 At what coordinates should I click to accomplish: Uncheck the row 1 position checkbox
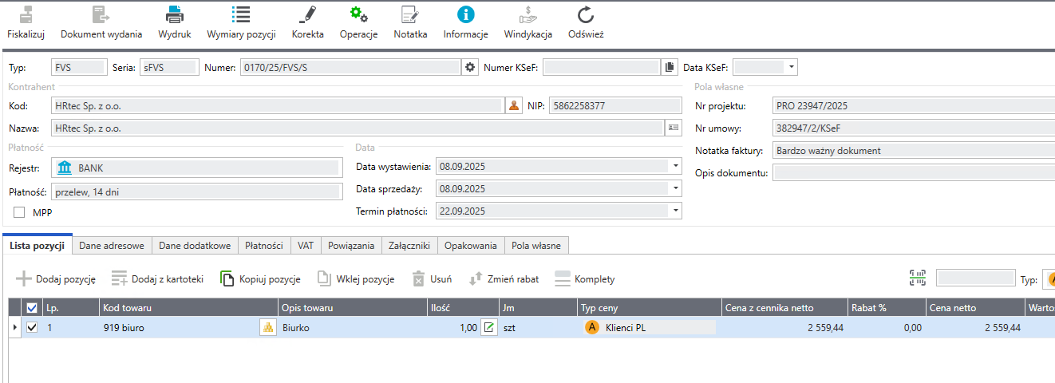click(x=32, y=327)
